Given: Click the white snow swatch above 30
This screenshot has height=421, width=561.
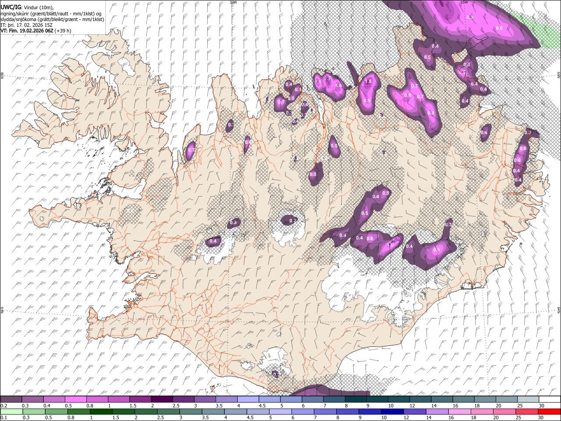Looking at the screenshot, I should [x=549, y=400].
